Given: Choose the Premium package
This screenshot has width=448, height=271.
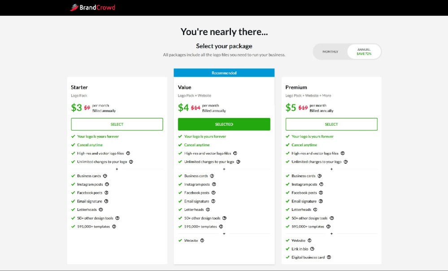Looking at the screenshot, I should click(x=331, y=124).
